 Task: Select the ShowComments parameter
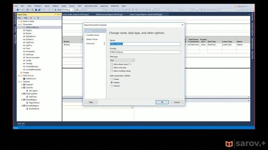tap(33, 57)
